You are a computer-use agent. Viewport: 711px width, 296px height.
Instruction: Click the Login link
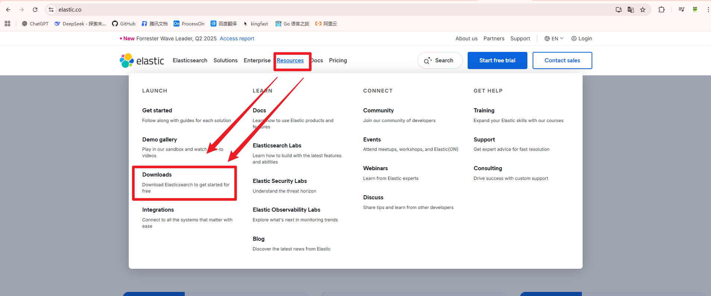pos(581,38)
